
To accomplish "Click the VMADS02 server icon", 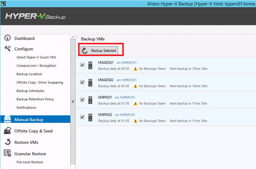I will pyautogui.click(x=90, y=82).
